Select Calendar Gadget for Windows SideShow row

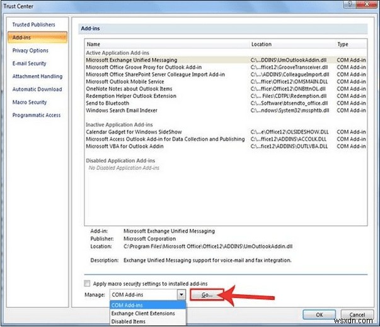pos(226,132)
